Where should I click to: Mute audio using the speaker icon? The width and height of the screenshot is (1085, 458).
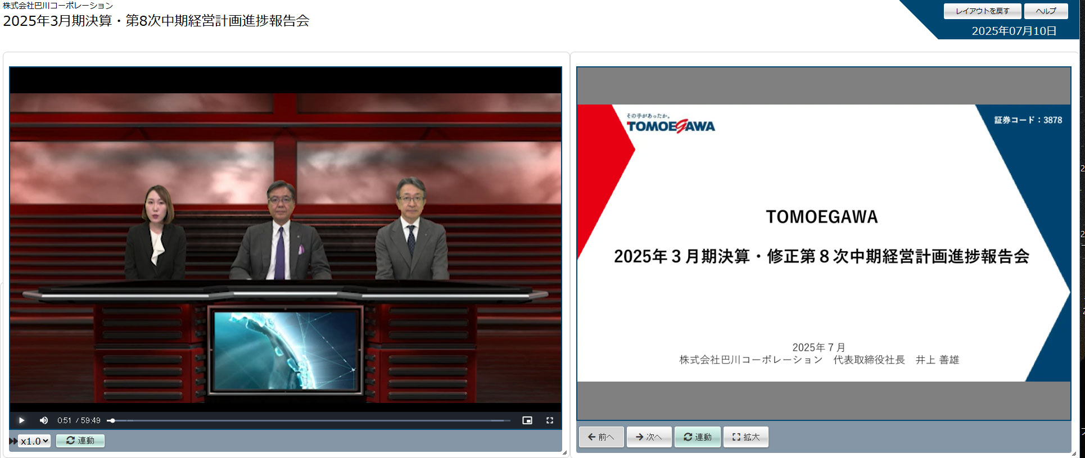click(44, 420)
